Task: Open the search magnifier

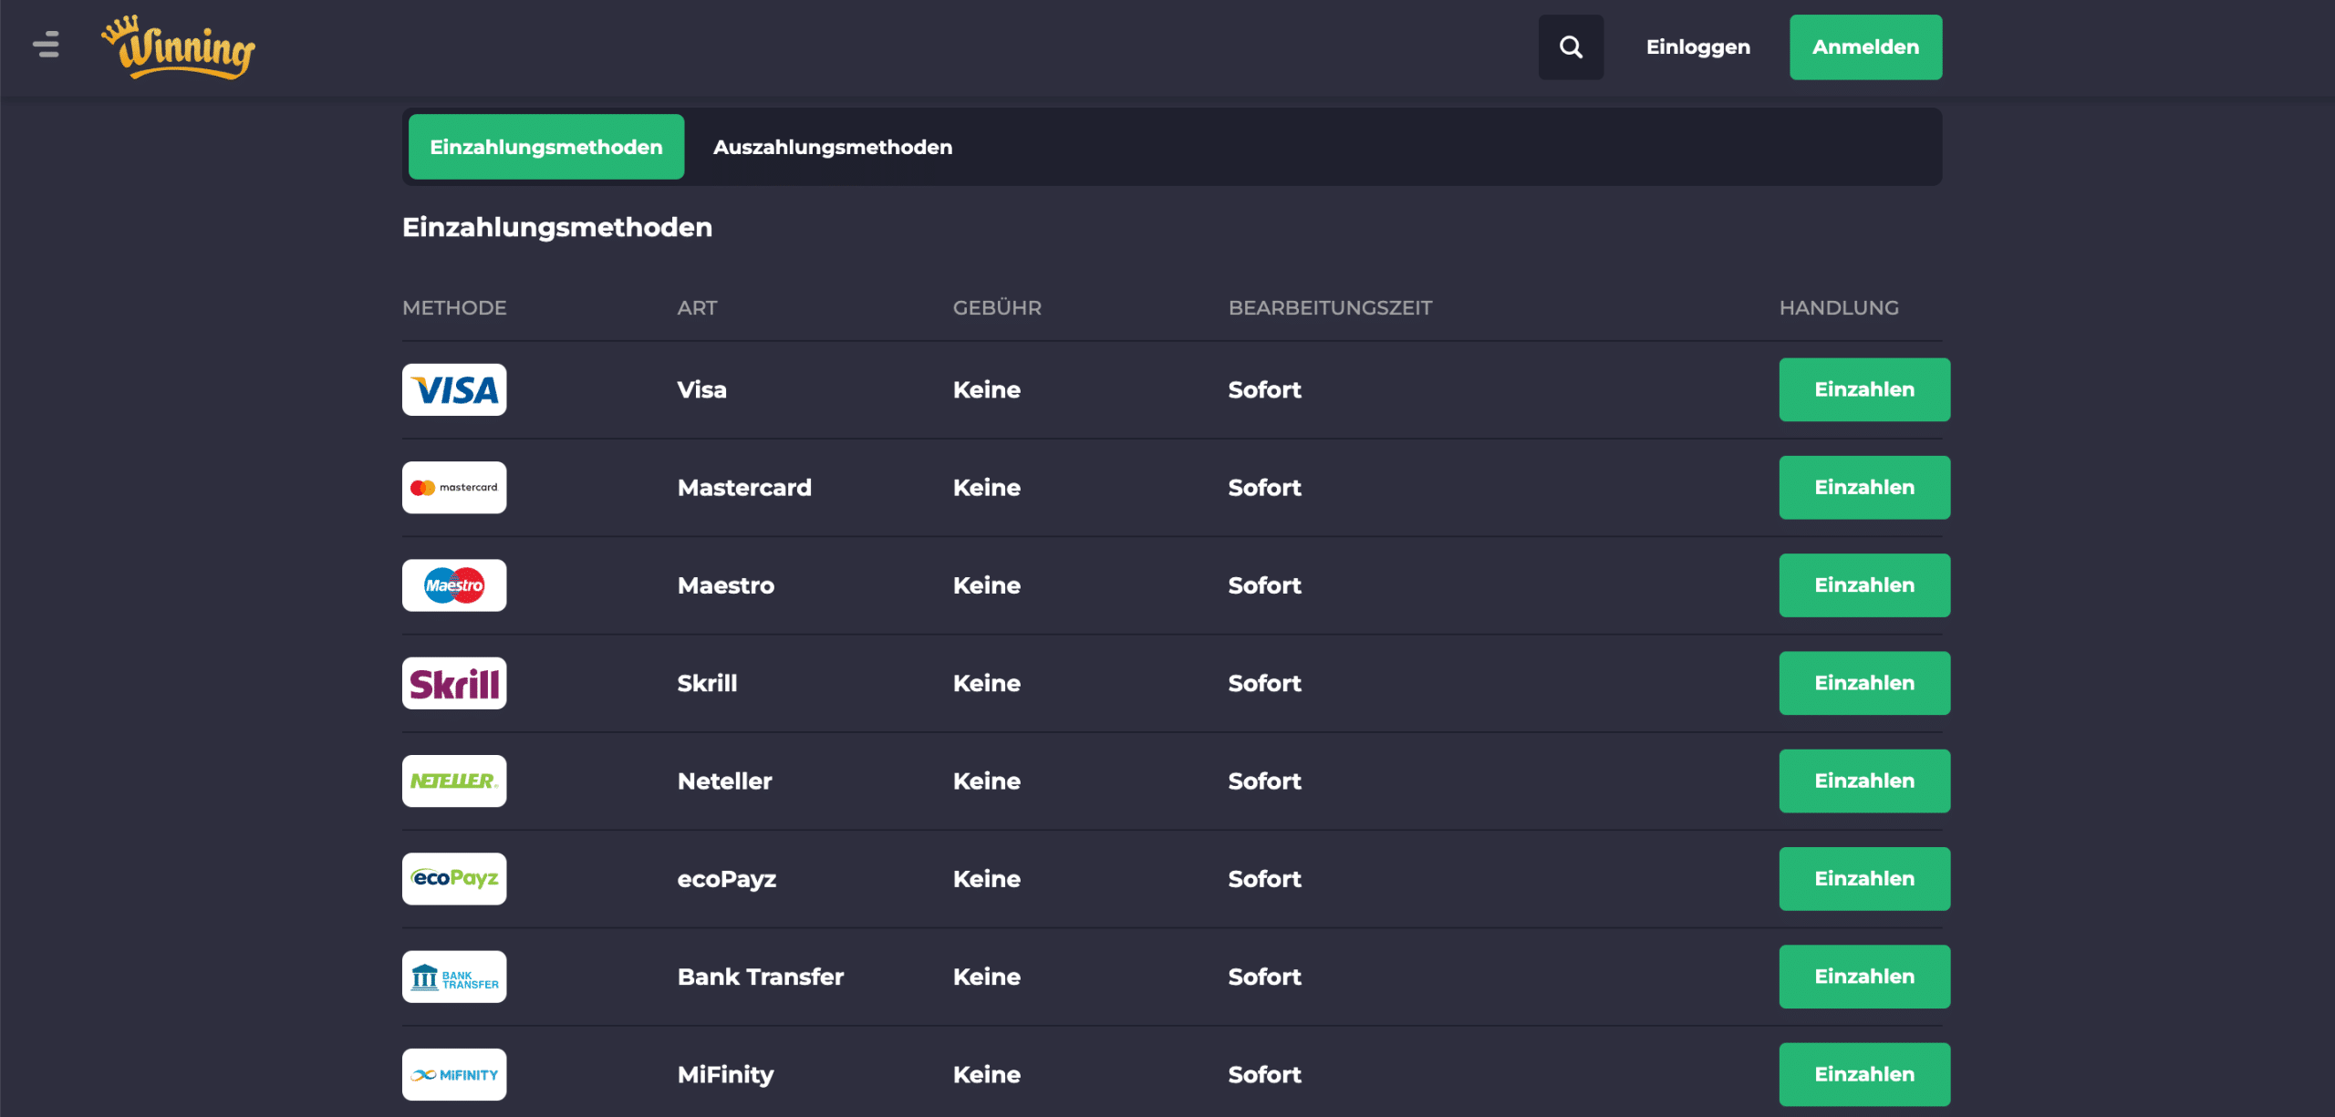Action: coord(1571,47)
